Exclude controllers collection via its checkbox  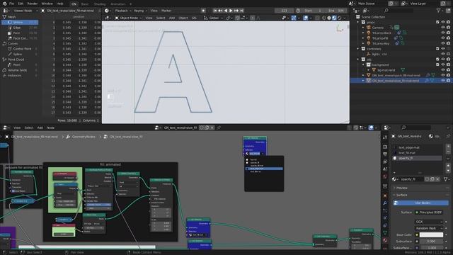[437, 49]
